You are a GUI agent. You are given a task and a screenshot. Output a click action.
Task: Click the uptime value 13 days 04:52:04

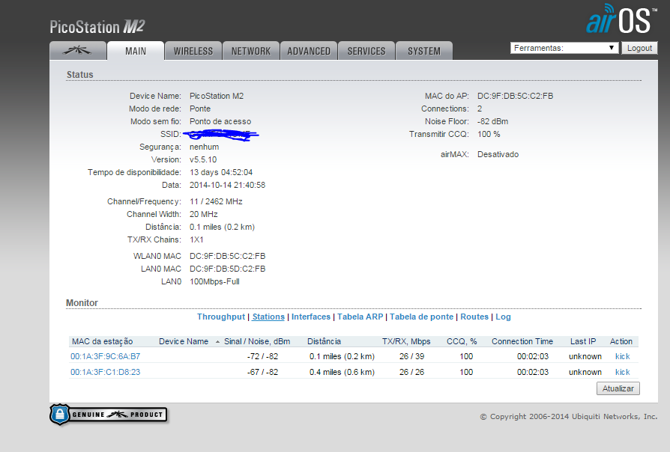tap(221, 172)
